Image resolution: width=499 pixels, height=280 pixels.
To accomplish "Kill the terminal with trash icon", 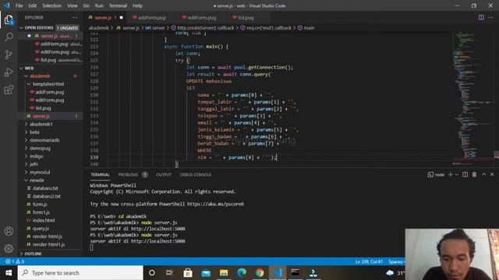I will [x=474, y=174].
